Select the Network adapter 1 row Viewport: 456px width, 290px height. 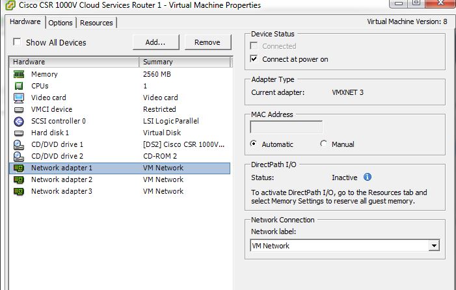pos(120,168)
